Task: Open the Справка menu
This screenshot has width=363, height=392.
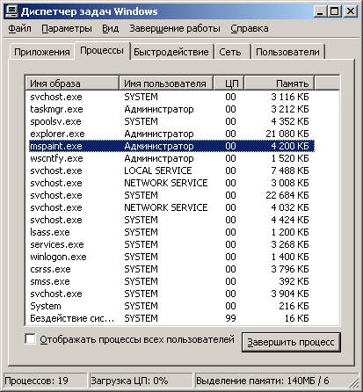Action: [250, 28]
